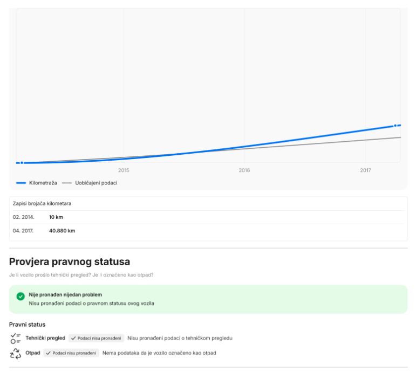
Task: Select the 02. 2014. odometer record row
Action: click(208, 217)
